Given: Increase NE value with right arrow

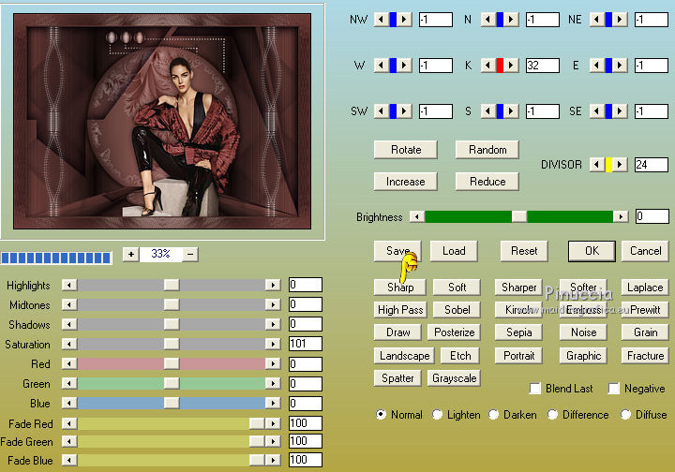Looking at the screenshot, I should tap(620, 20).
